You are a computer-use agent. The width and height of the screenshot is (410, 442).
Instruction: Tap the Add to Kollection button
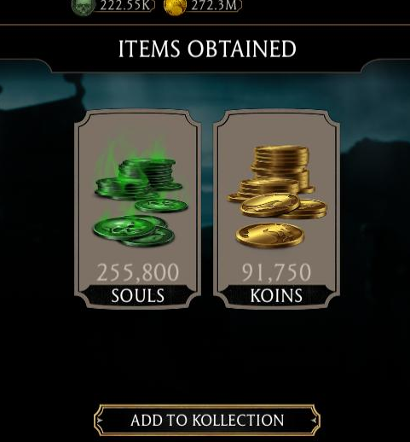pyautogui.click(x=207, y=420)
